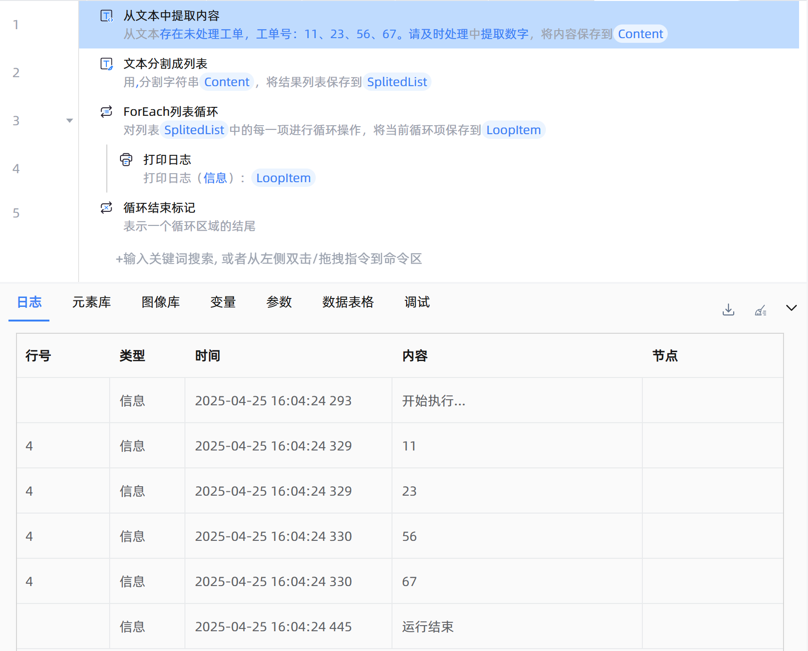Click the LoopItem variable in print log
Viewport: 808px width, 651px height.
[283, 178]
